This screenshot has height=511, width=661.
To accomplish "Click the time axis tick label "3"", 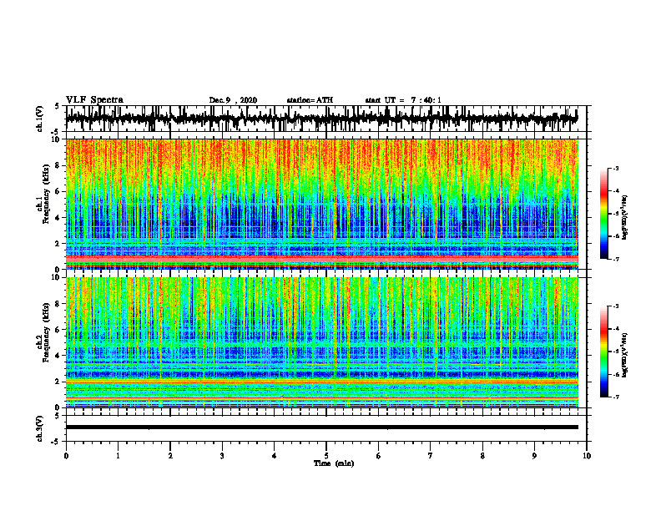I will 222,456.
